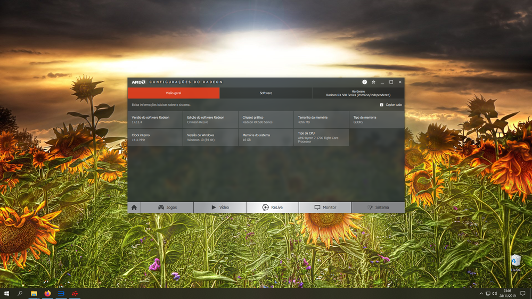The width and height of the screenshot is (532, 299).
Task: Click the AMD logo in the title bar
Action: pos(138,82)
